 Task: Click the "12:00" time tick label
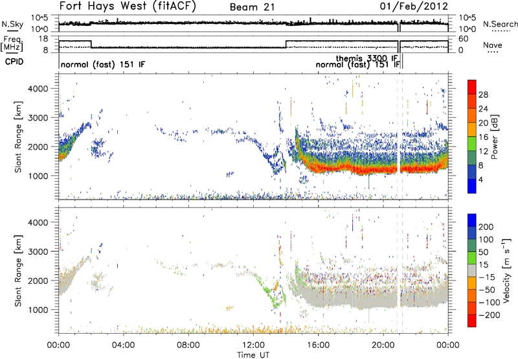[253, 345]
